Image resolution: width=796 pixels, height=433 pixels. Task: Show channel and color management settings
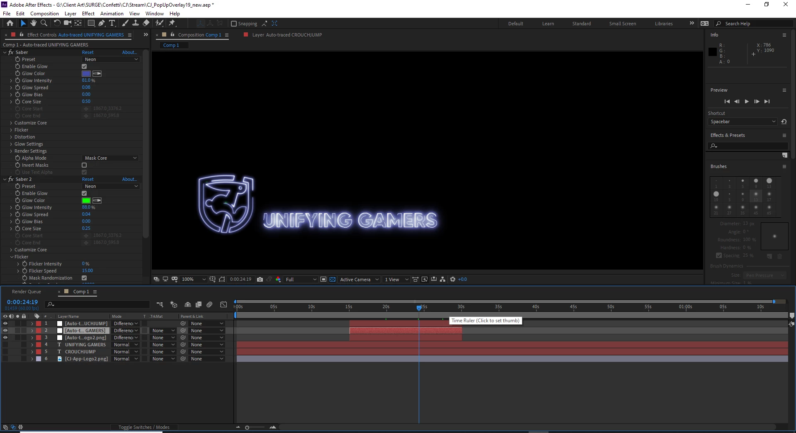[x=278, y=280]
